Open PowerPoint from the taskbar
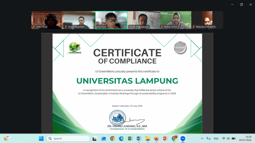 (165, 138)
